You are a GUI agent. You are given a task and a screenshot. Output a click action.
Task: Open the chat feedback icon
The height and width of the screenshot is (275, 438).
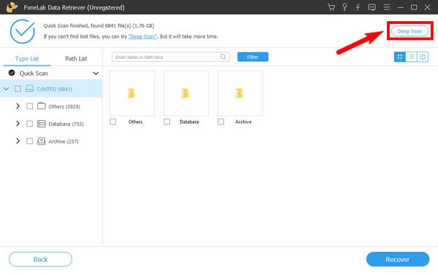click(x=372, y=7)
